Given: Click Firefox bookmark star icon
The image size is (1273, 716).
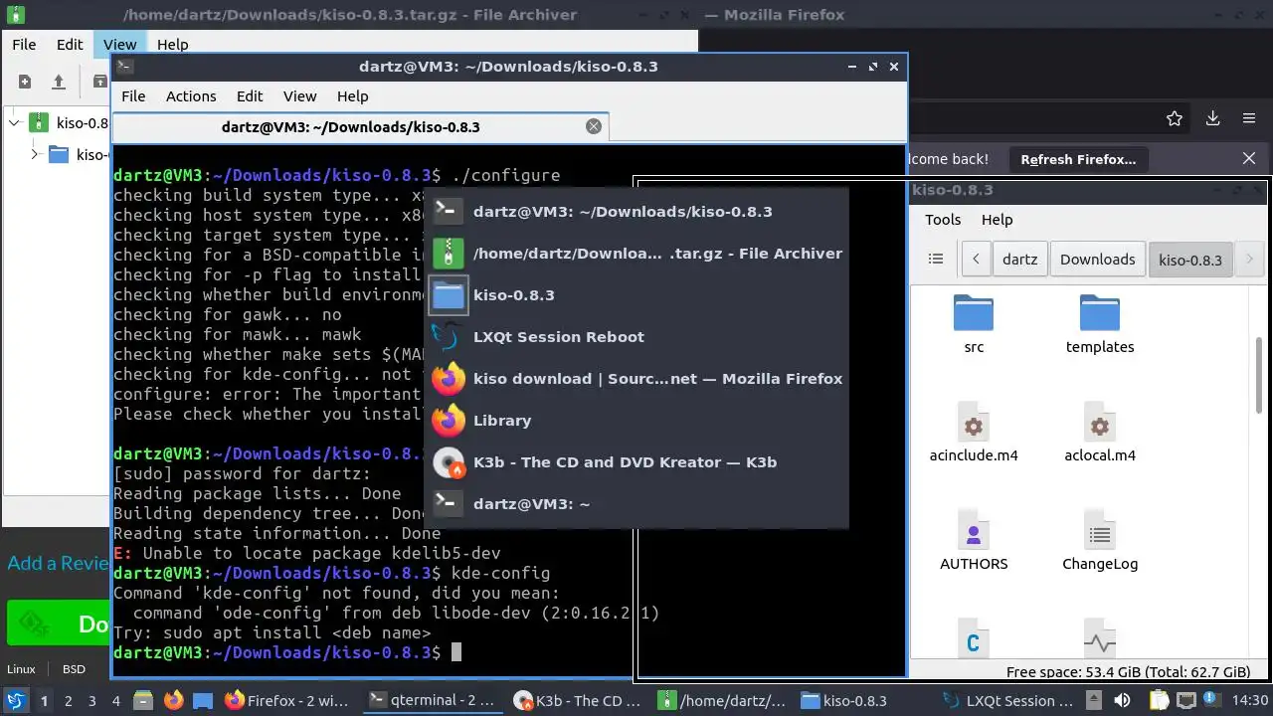Looking at the screenshot, I should [1175, 118].
